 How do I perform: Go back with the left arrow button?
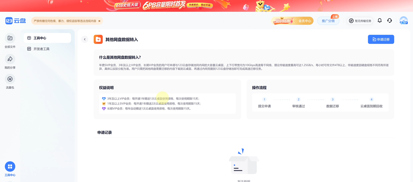coord(85,39)
